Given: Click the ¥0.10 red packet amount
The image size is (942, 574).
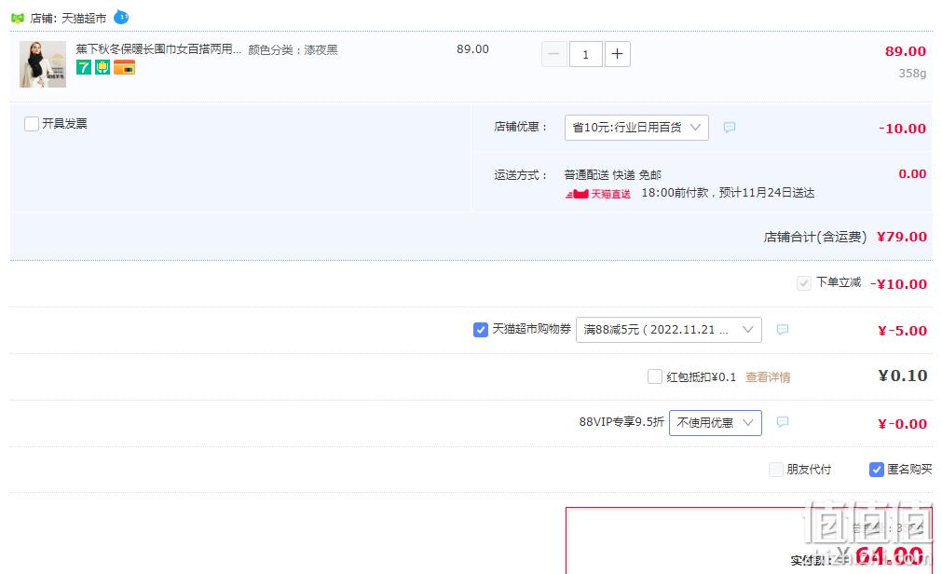Looking at the screenshot, I should [x=903, y=376].
